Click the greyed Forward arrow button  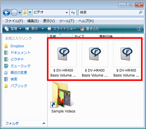pyautogui.click(x=14, y=12)
